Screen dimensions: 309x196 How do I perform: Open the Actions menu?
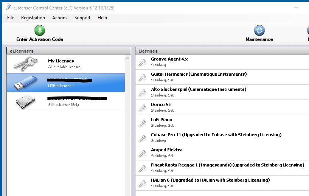pos(60,18)
